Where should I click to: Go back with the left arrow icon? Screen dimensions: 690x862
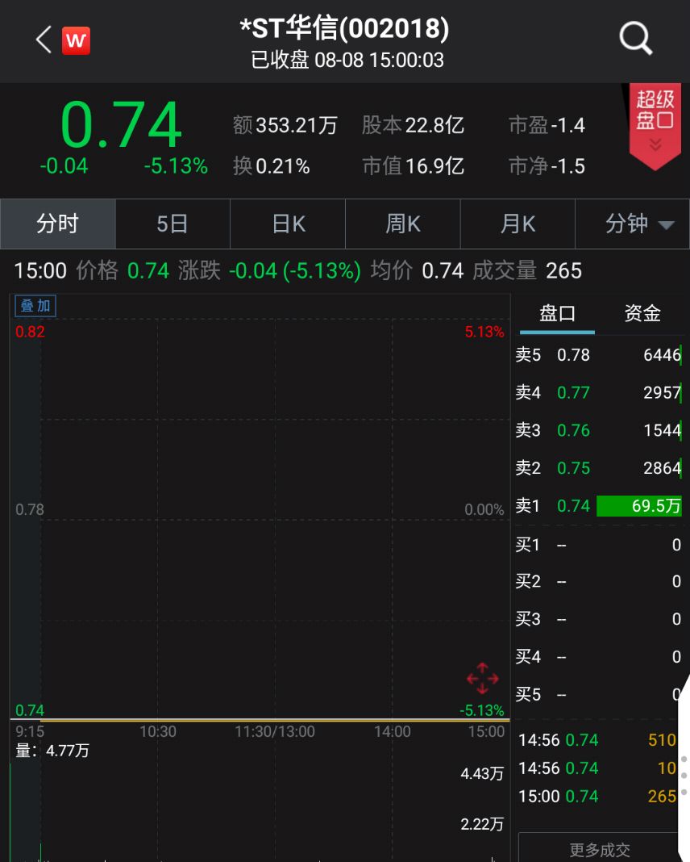click(44, 40)
